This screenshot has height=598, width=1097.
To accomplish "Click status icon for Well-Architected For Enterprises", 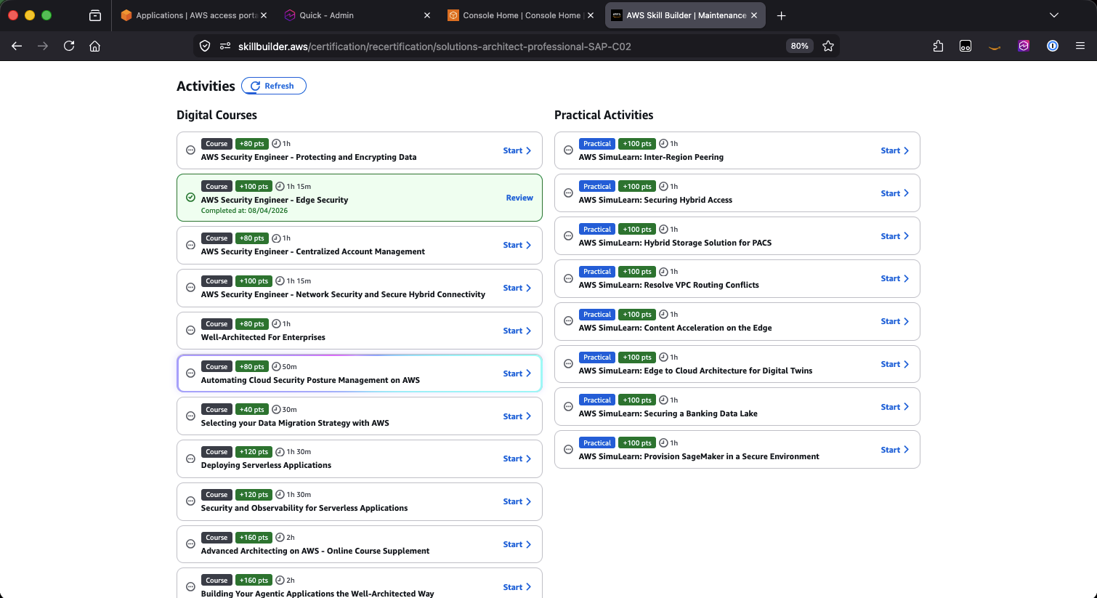I will [190, 331].
